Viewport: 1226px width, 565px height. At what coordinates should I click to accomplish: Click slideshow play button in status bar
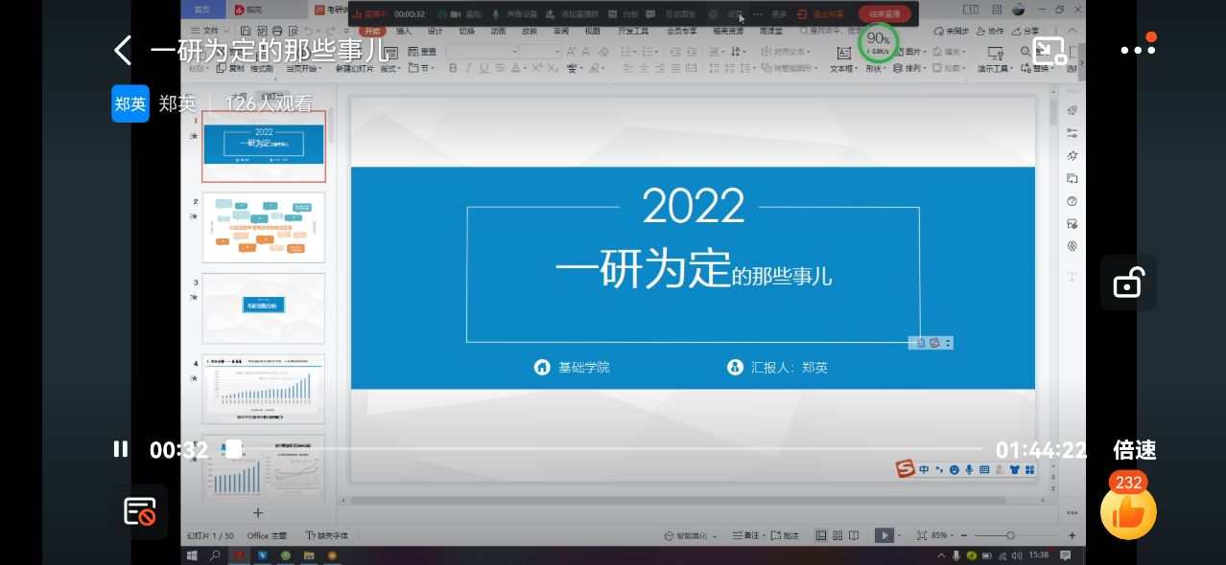tap(884, 535)
